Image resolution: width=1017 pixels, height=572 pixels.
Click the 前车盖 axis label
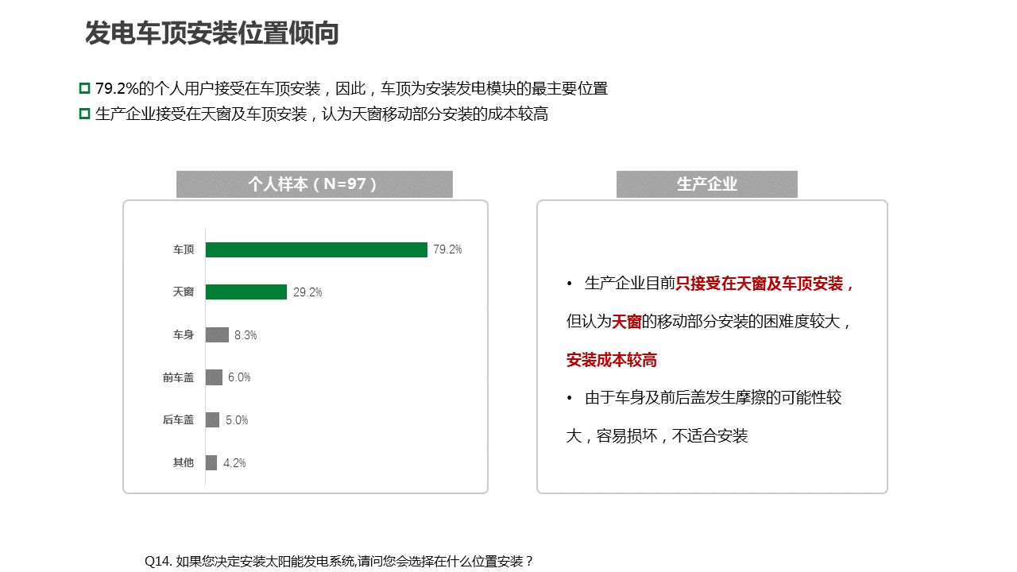click(178, 377)
